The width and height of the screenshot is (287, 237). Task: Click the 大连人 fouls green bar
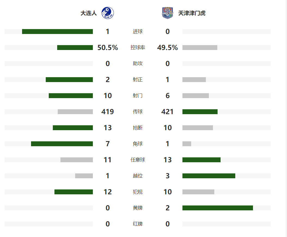(x=74, y=192)
